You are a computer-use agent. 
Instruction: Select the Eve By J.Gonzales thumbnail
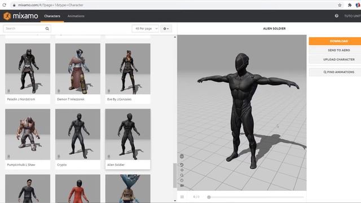pos(128,69)
